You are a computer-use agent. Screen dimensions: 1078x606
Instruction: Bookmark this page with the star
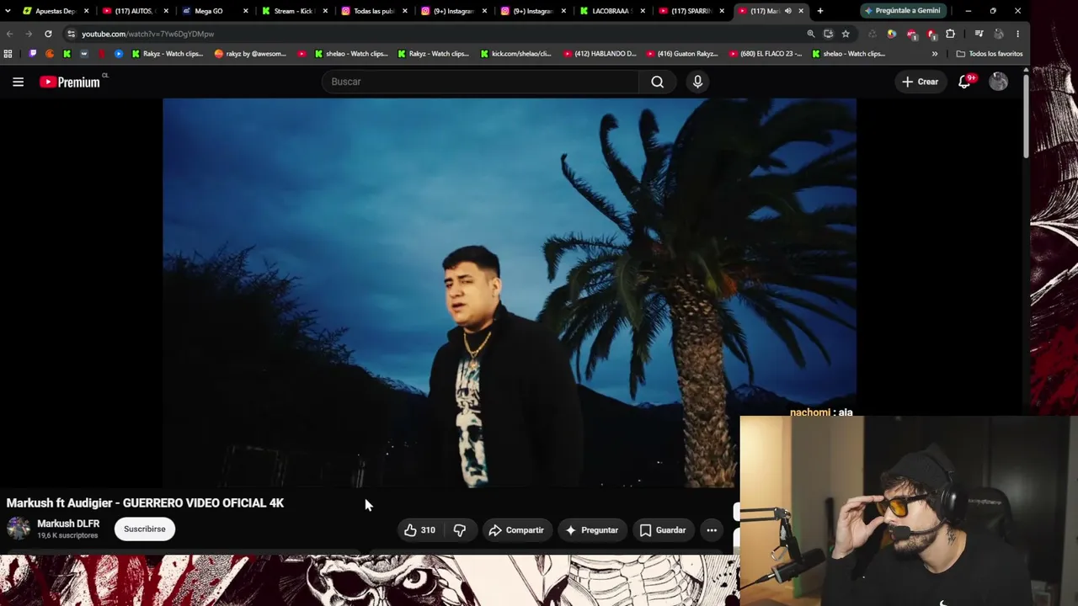click(x=846, y=34)
